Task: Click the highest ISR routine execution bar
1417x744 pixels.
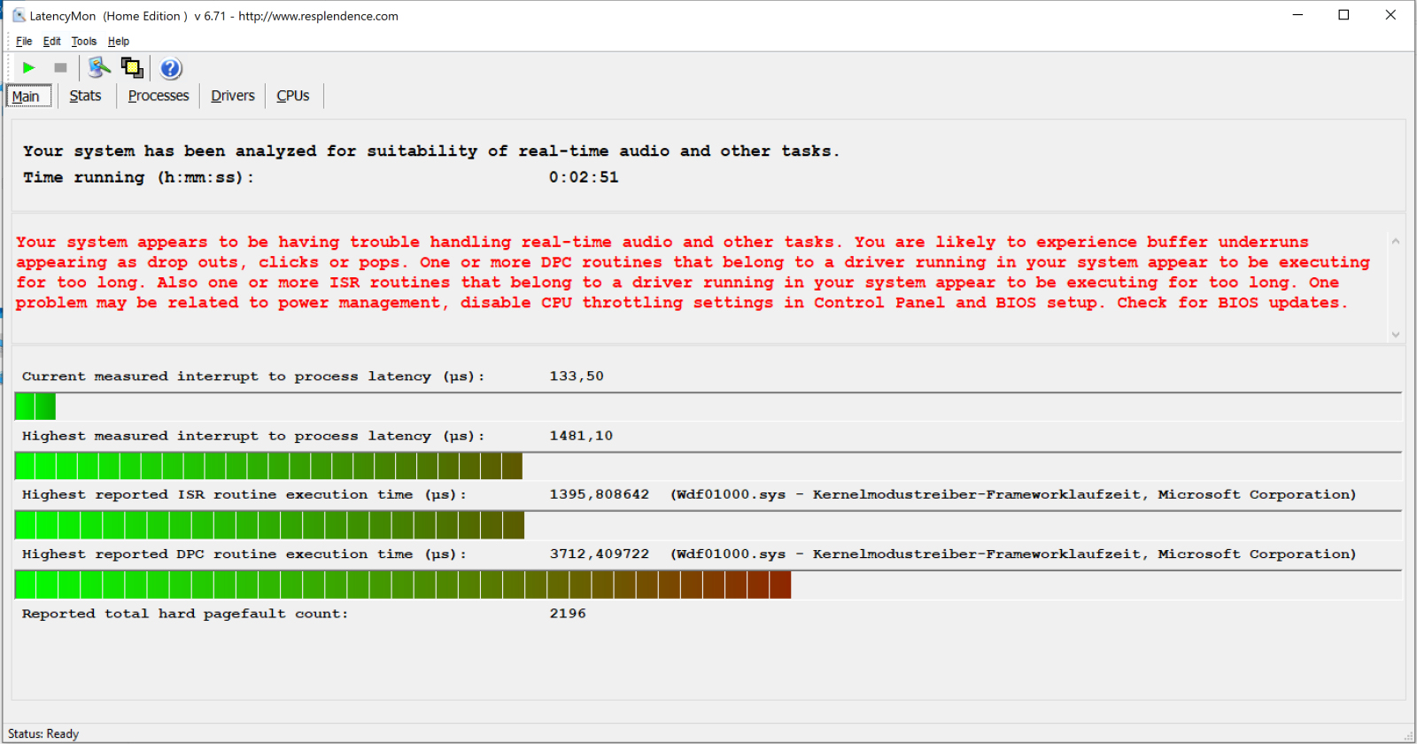Action: (269, 525)
